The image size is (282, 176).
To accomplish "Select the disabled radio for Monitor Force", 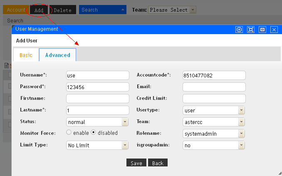I will point(94,133).
